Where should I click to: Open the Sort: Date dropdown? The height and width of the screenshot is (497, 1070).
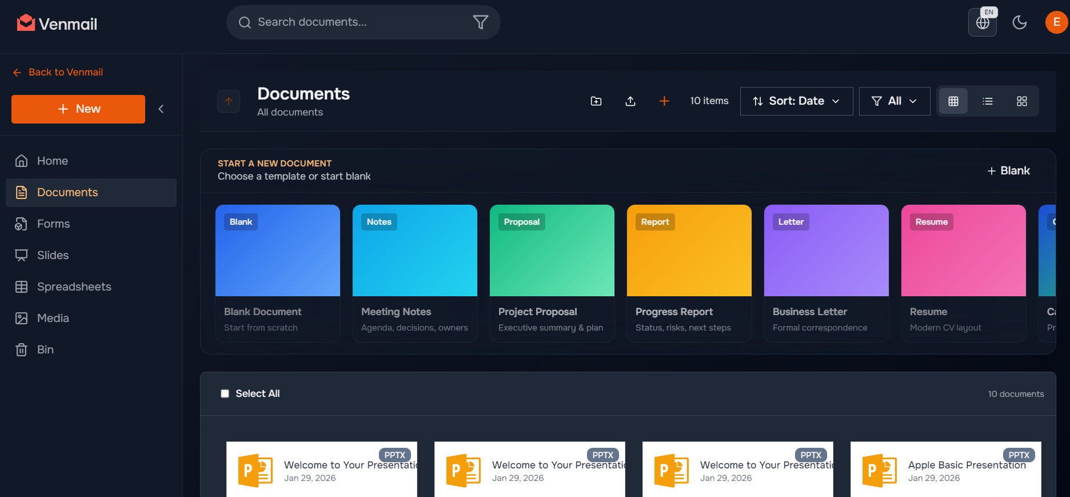tap(796, 101)
